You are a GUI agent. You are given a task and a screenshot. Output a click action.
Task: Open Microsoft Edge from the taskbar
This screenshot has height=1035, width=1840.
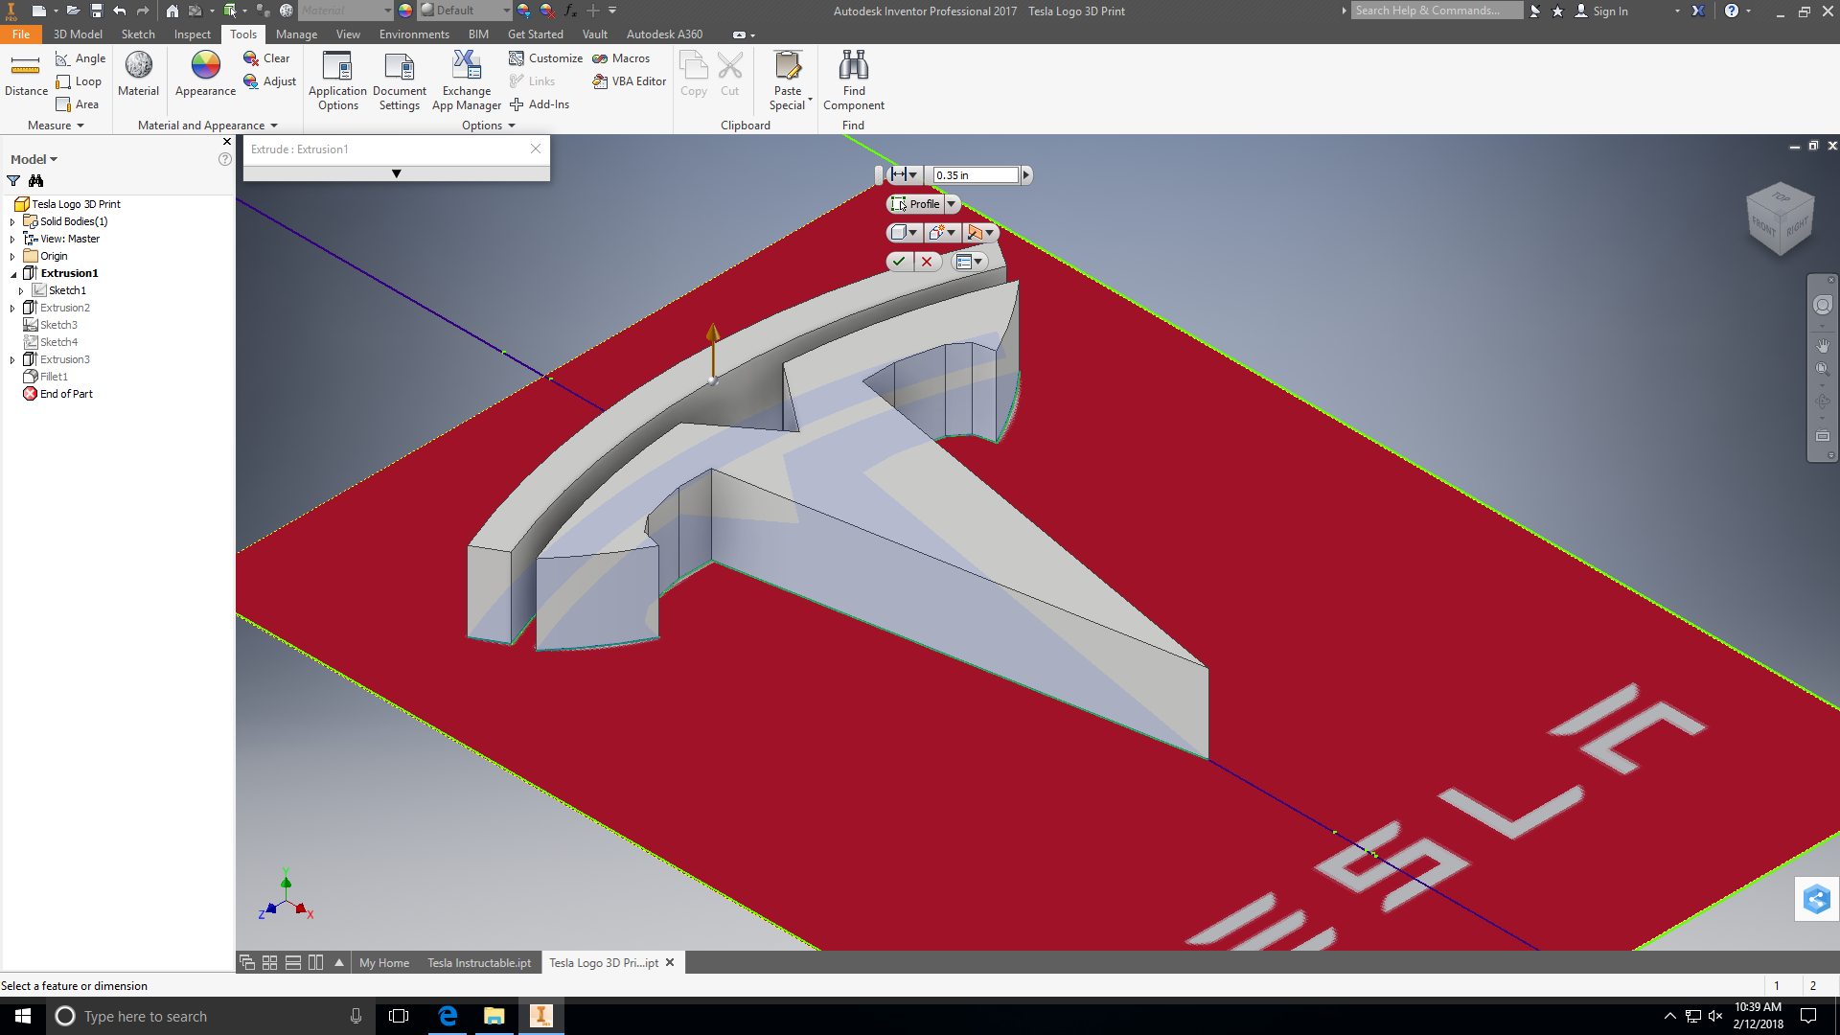448,1016
